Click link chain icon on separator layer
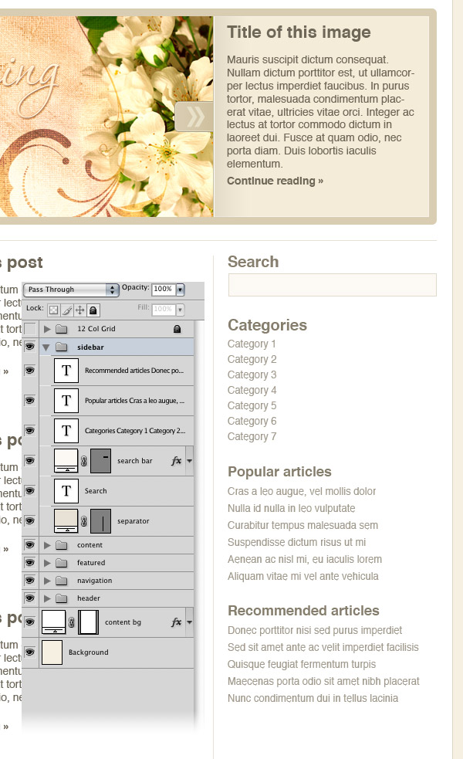Image resolution: width=463 pixels, height=759 pixels. (84, 521)
